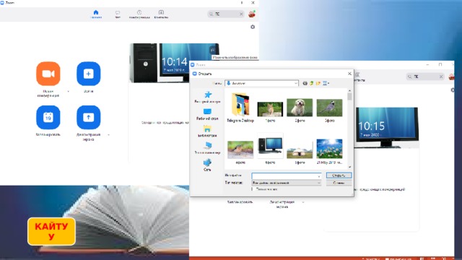
Task: Open Conferences tab in left Zoom window
Action: point(139,14)
